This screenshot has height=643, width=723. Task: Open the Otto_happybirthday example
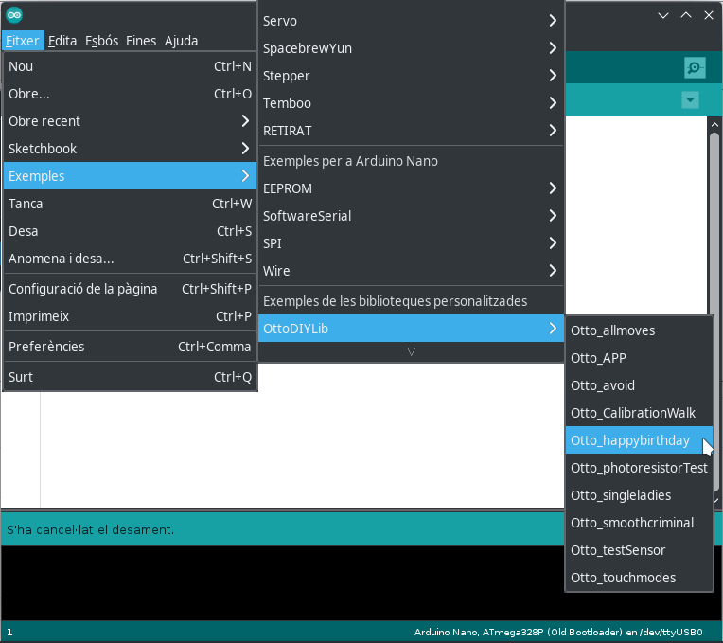click(630, 440)
